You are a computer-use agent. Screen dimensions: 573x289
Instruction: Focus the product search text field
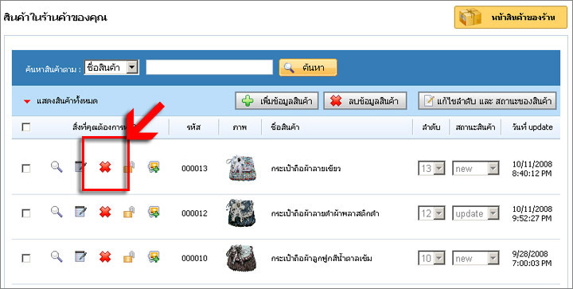click(209, 68)
